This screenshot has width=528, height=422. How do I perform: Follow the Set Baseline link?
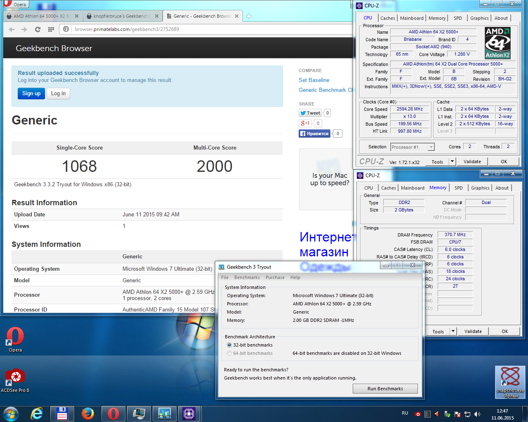click(x=314, y=80)
